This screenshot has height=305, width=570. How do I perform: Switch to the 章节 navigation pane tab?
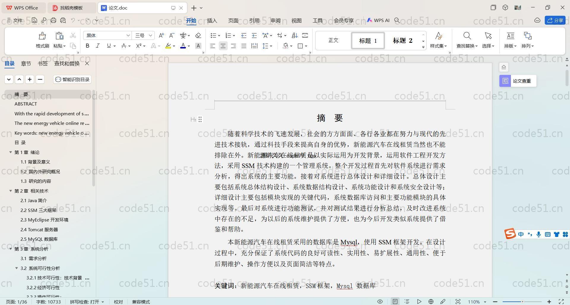26,63
